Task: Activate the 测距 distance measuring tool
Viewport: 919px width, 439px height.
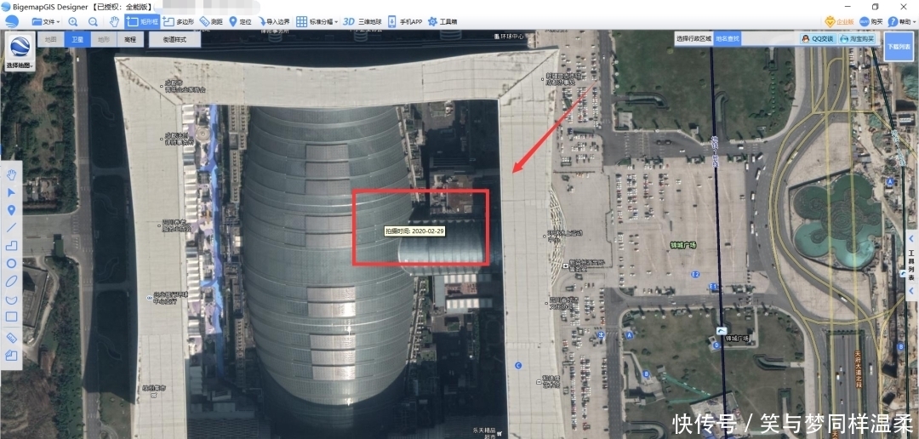Action: [211, 21]
